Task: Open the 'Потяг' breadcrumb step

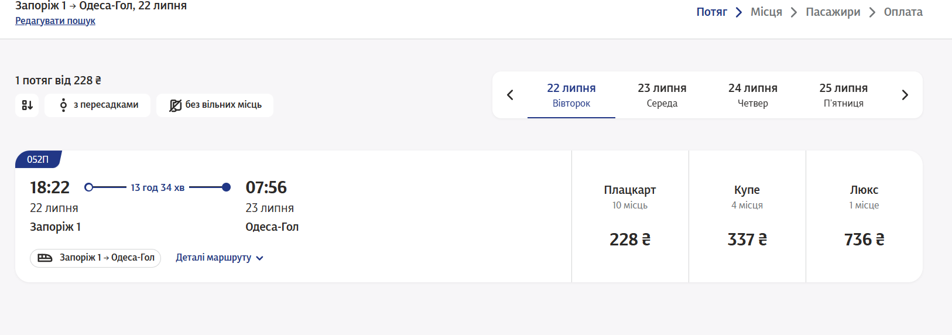Action: click(711, 12)
